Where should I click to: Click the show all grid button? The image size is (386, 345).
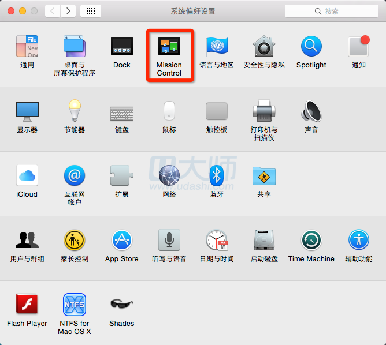coord(91,11)
